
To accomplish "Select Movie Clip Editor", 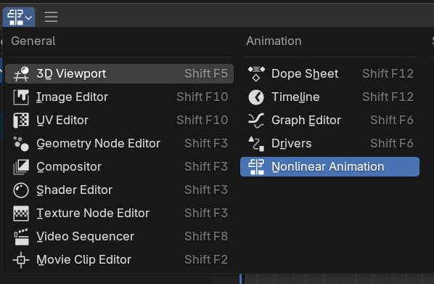I will [x=119, y=260].
